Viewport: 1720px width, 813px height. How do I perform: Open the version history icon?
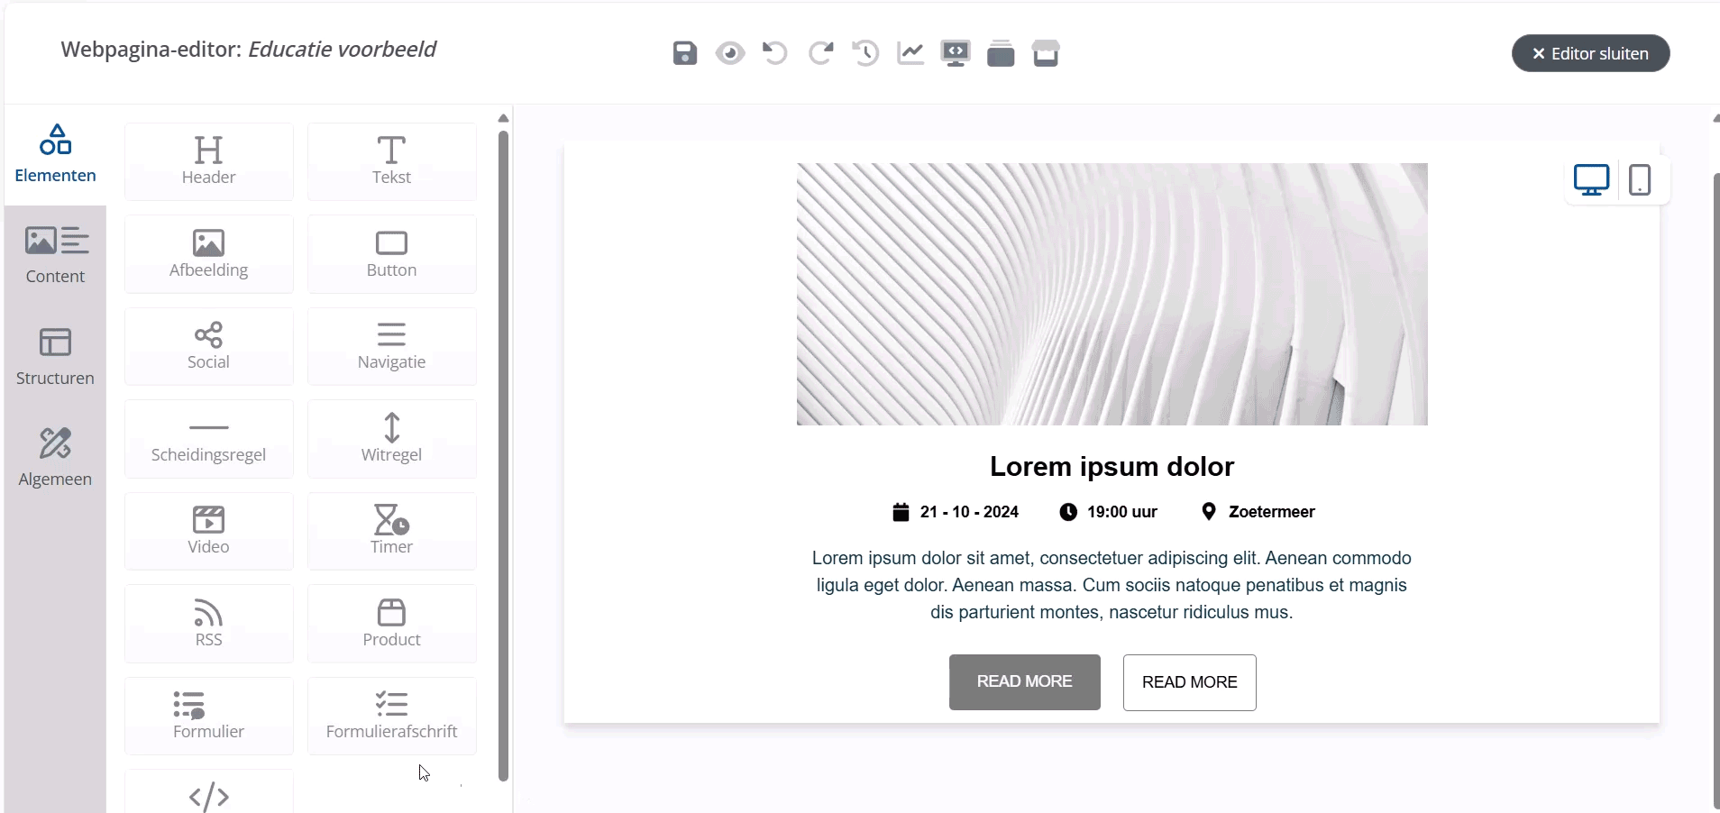[865, 53]
